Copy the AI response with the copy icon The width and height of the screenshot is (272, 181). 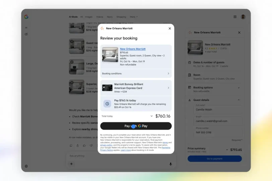point(71,146)
